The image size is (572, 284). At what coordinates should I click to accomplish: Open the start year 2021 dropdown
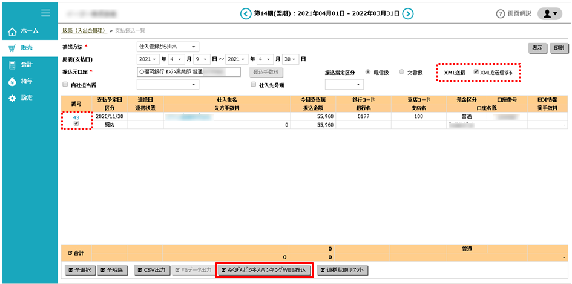pyautogui.click(x=148, y=59)
